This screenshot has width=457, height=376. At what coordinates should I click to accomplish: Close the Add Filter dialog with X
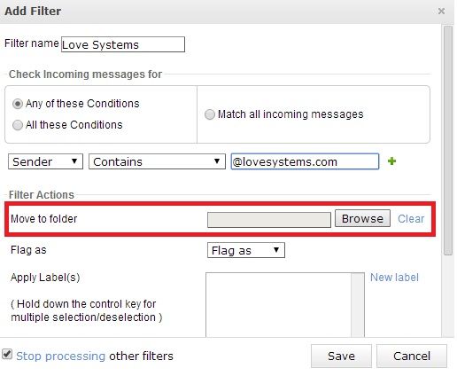click(441, 12)
